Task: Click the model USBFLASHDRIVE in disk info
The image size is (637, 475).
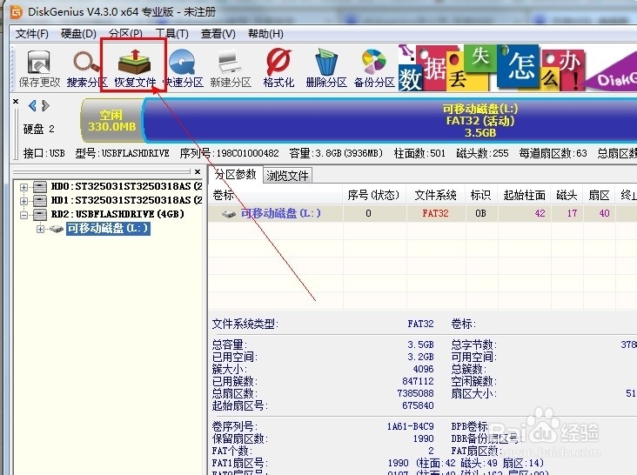Action: [135, 153]
